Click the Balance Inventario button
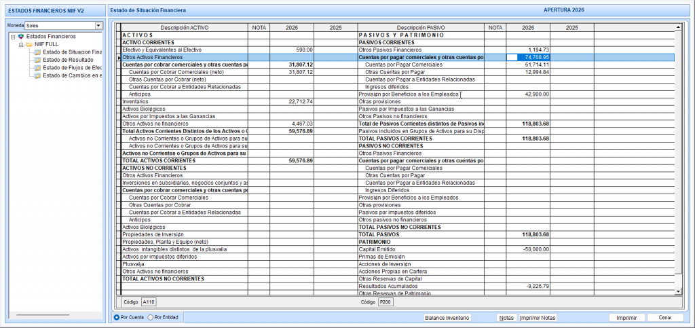 (447, 318)
